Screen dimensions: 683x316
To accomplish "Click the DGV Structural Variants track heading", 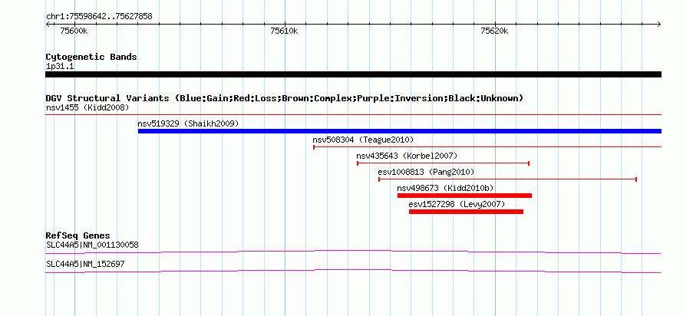I will coord(285,98).
